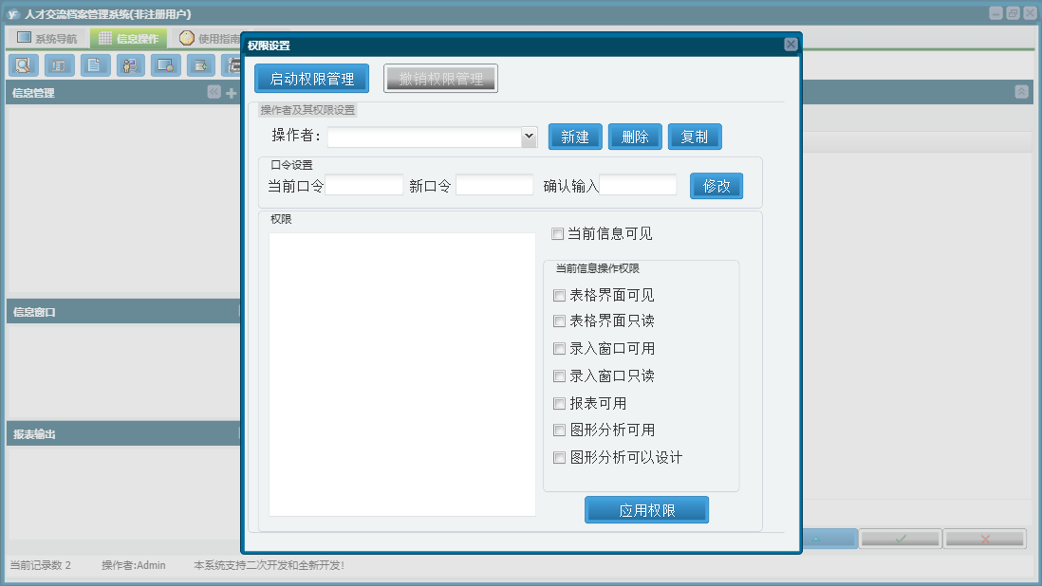The height and width of the screenshot is (586, 1042).
Task: Focus the 确认输入 input field
Action: coord(638,185)
